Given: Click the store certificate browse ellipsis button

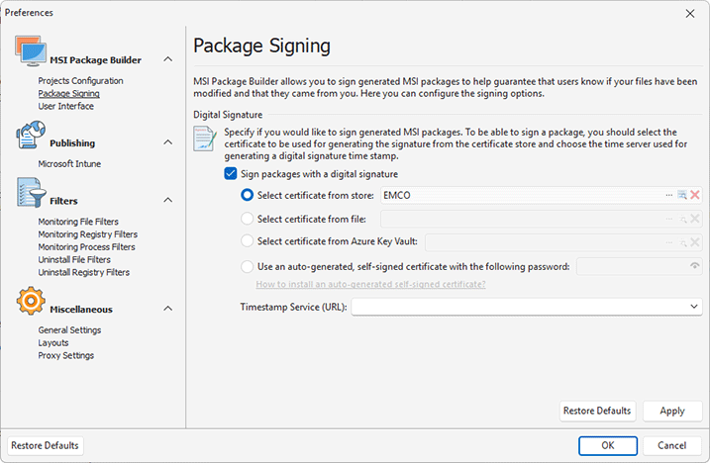Looking at the screenshot, I should [x=669, y=195].
